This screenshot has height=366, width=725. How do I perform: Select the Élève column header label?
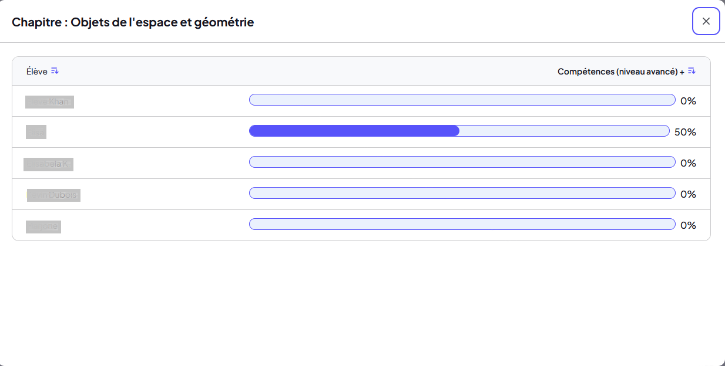36,72
